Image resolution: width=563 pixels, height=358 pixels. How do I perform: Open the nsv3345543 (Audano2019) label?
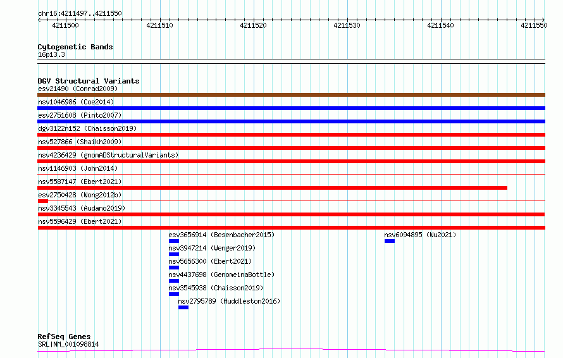coord(82,208)
